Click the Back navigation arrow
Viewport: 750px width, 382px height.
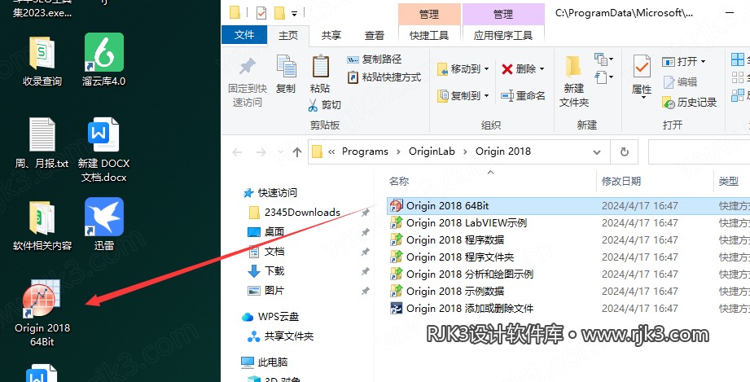click(237, 152)
